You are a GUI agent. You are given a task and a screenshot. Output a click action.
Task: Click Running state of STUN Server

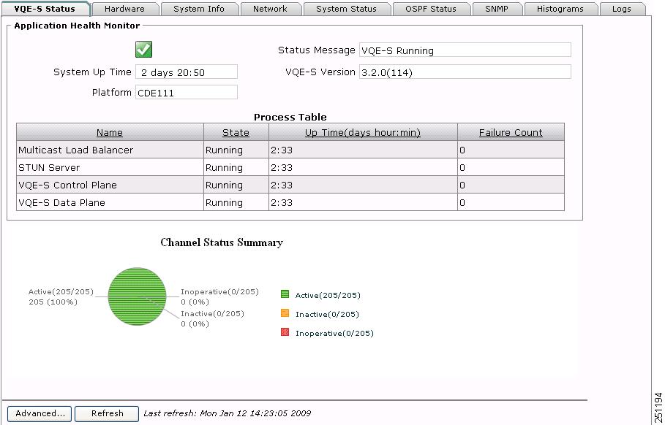pyautogui.click(x=224, y=168)
